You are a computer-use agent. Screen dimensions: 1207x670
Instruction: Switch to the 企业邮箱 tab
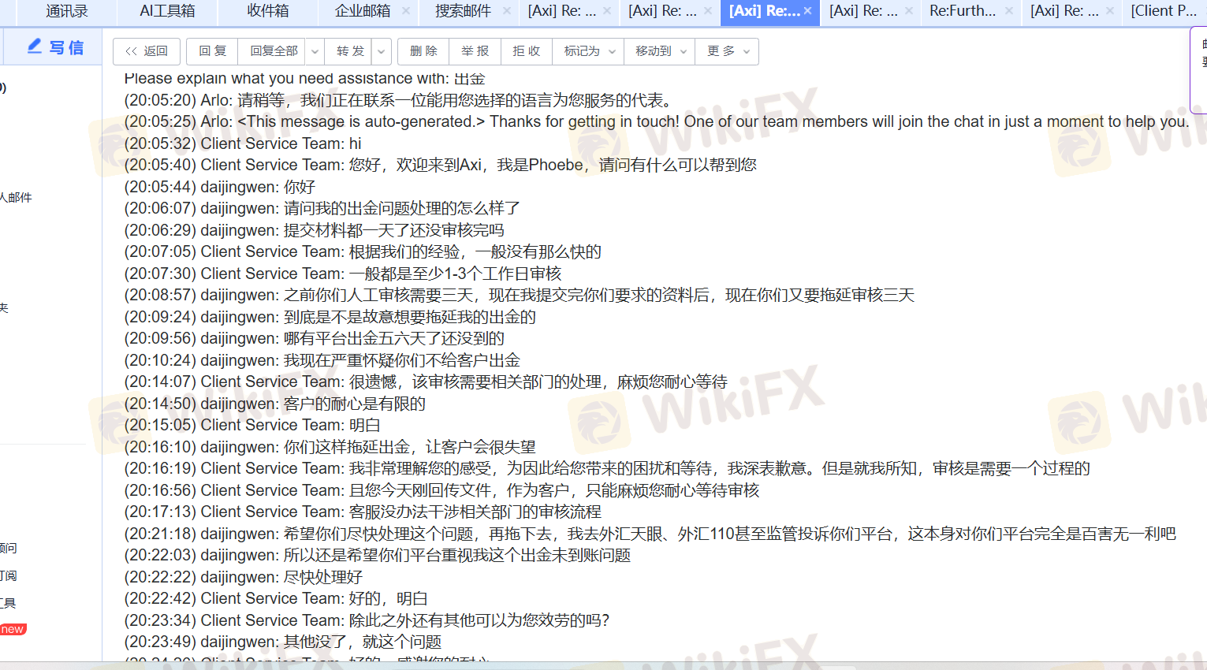[363, 11]
